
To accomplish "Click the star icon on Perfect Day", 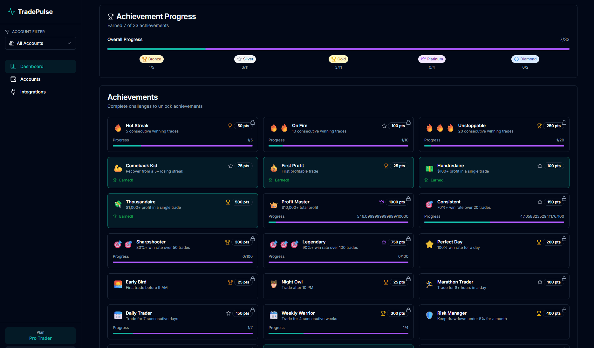I will pyautogui.click(x=429, y=244).
